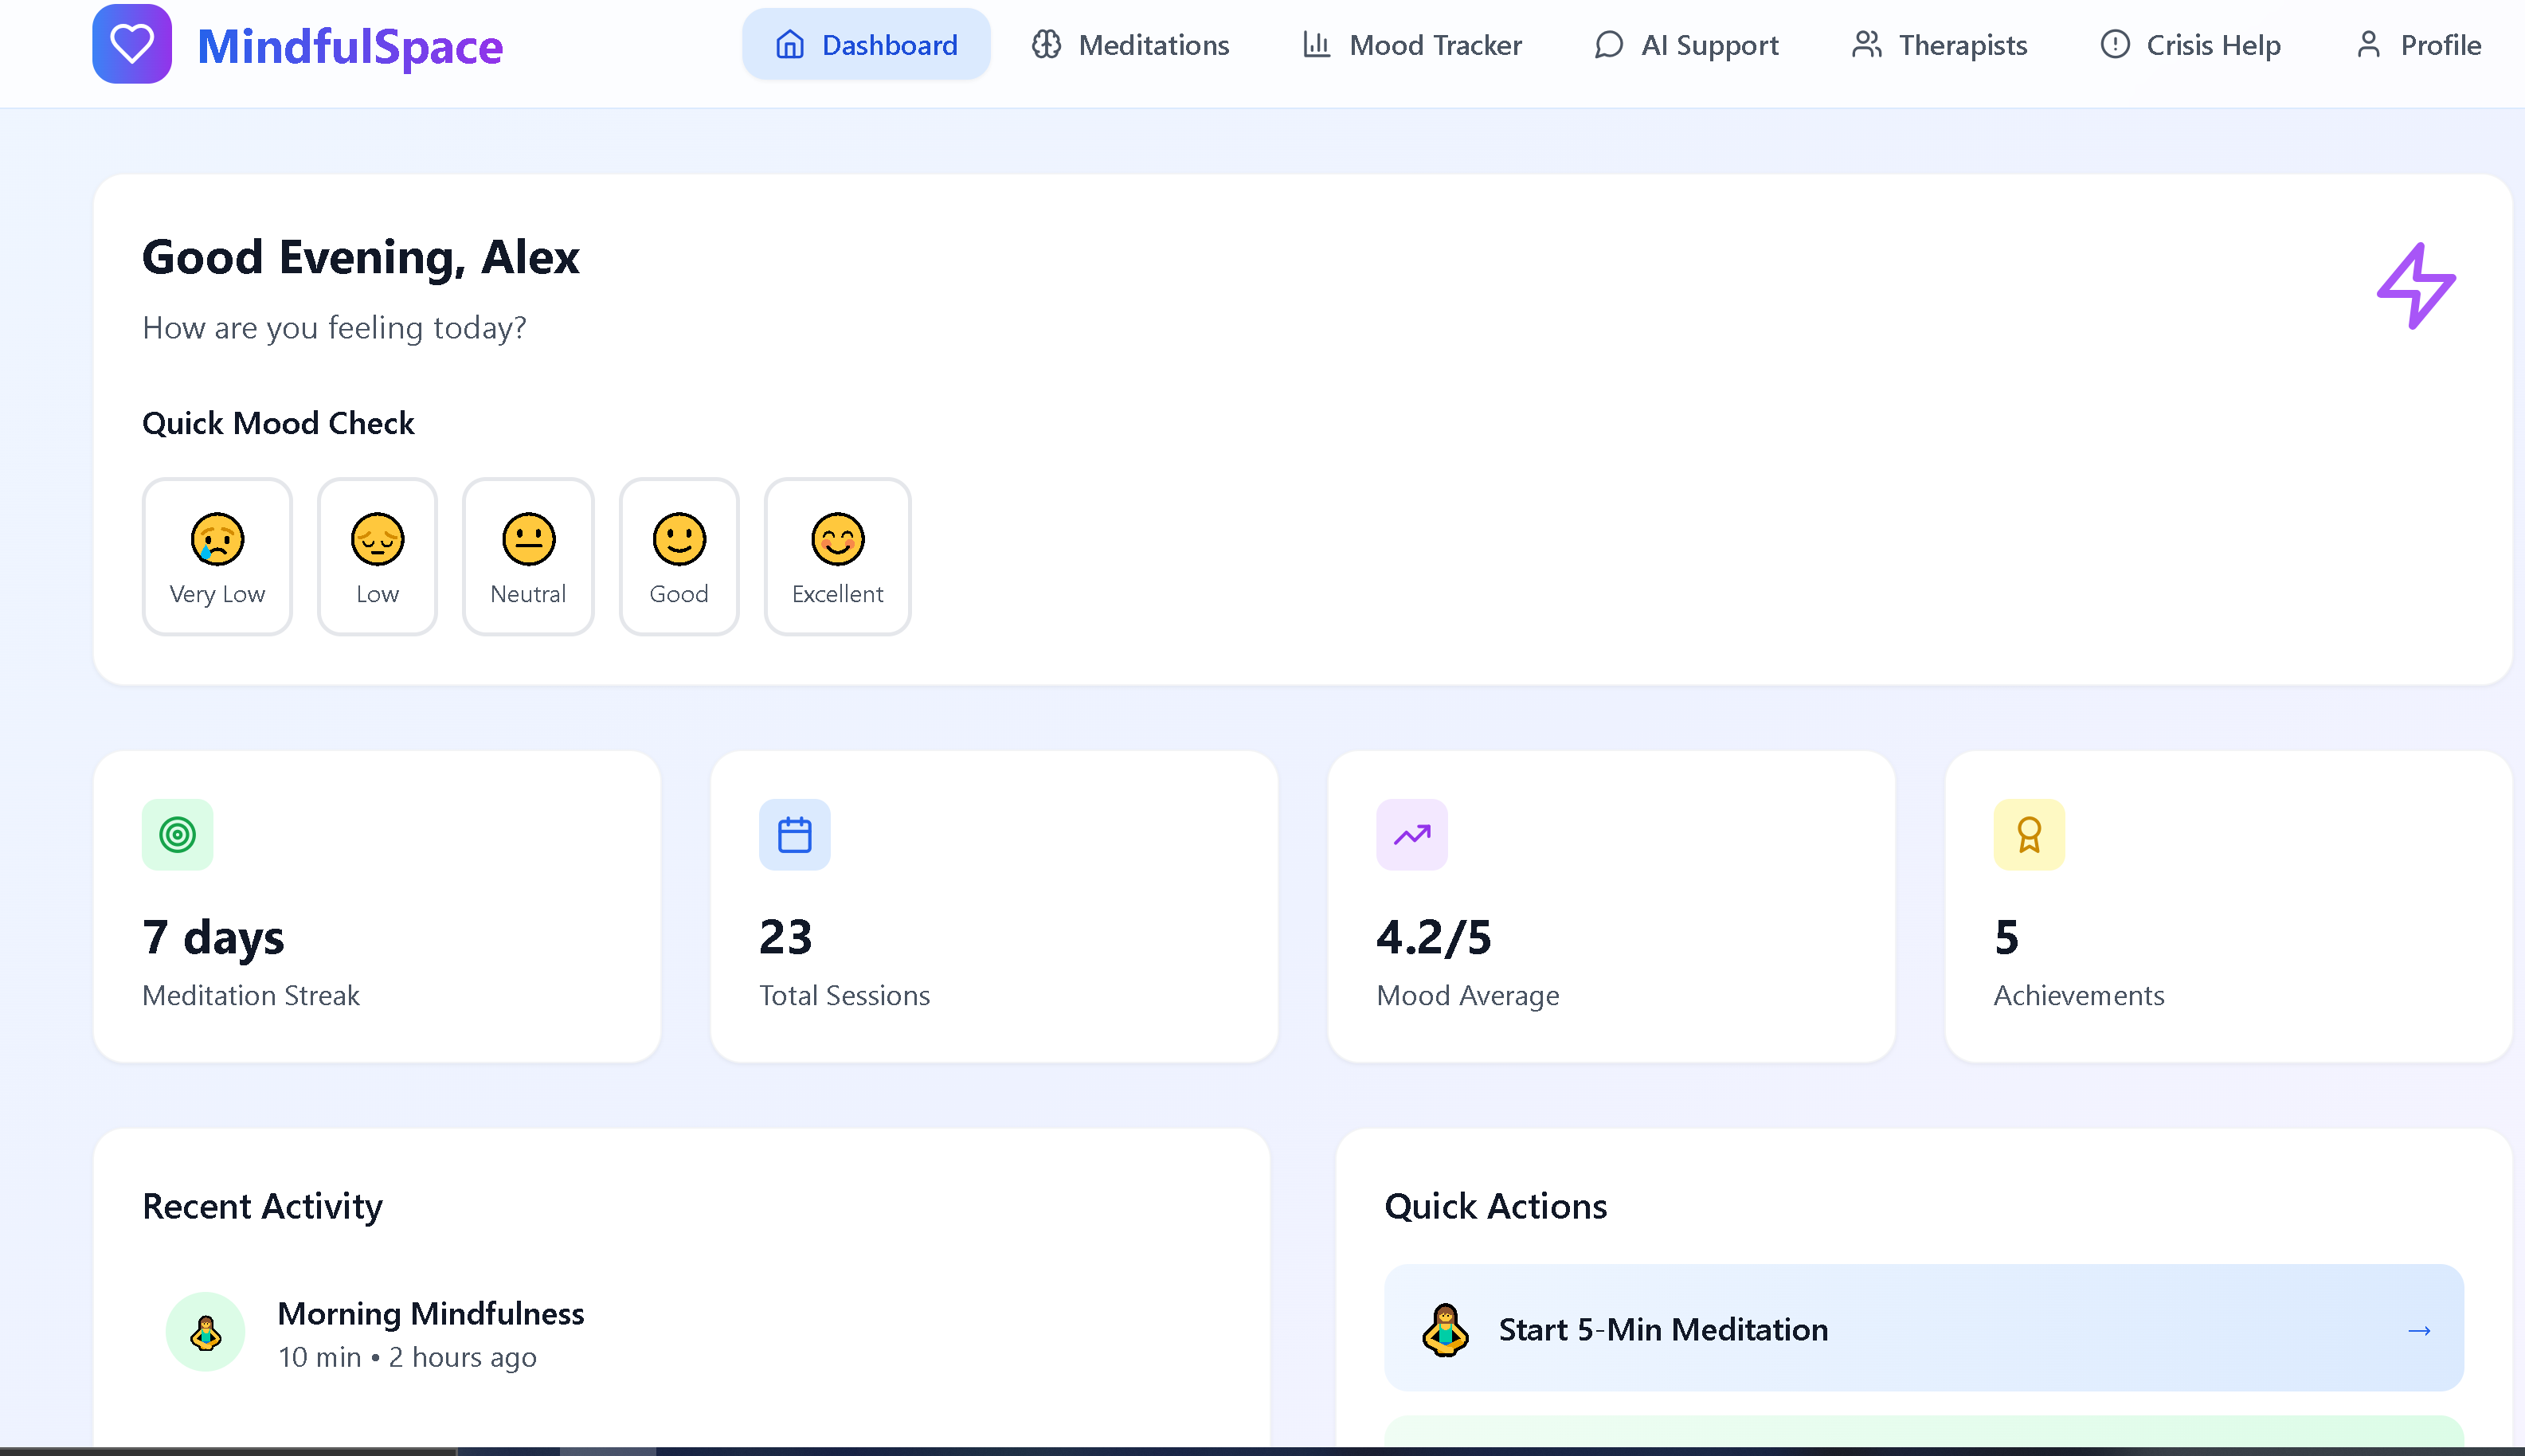Click the green target Meditation Streak icon
The image size is (2525, 1456).
pyautogui.click(x=177, y=834)
